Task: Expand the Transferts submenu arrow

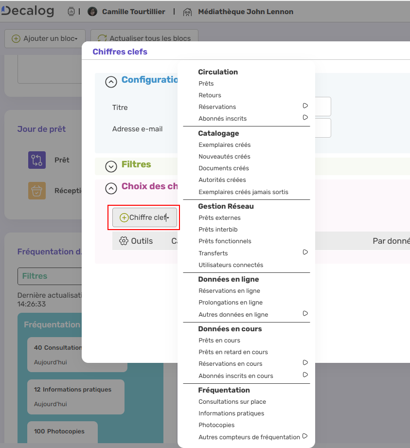Action: (305, 252)
